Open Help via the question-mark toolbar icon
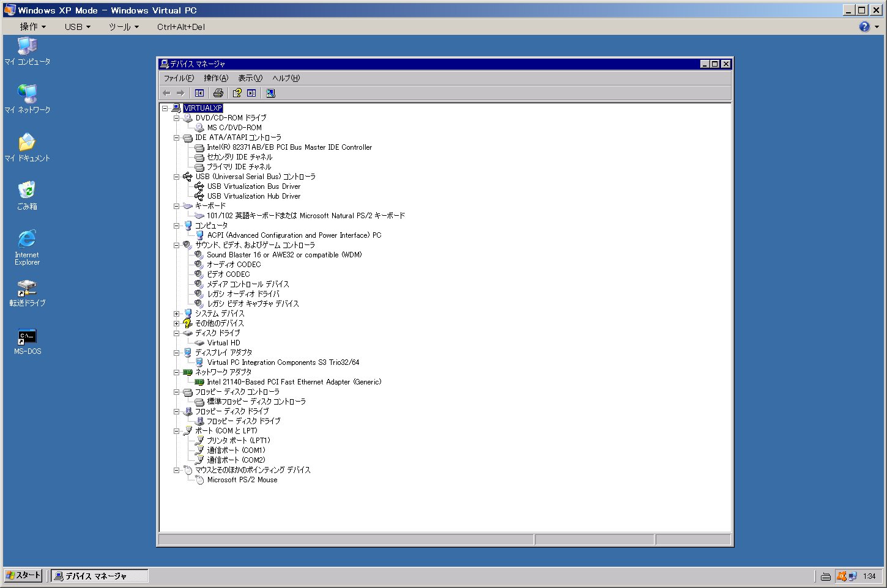887x588 pixels. pyautogui.click(x=237, y=93)
